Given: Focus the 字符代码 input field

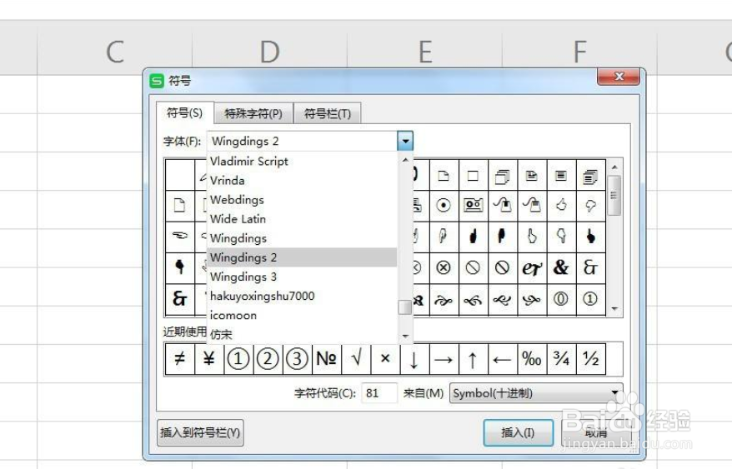Looking at the screenshot, I should 379,393.
